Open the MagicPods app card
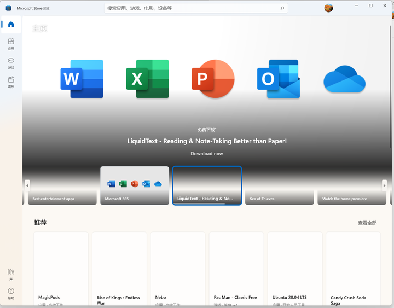 click(61, 269)
